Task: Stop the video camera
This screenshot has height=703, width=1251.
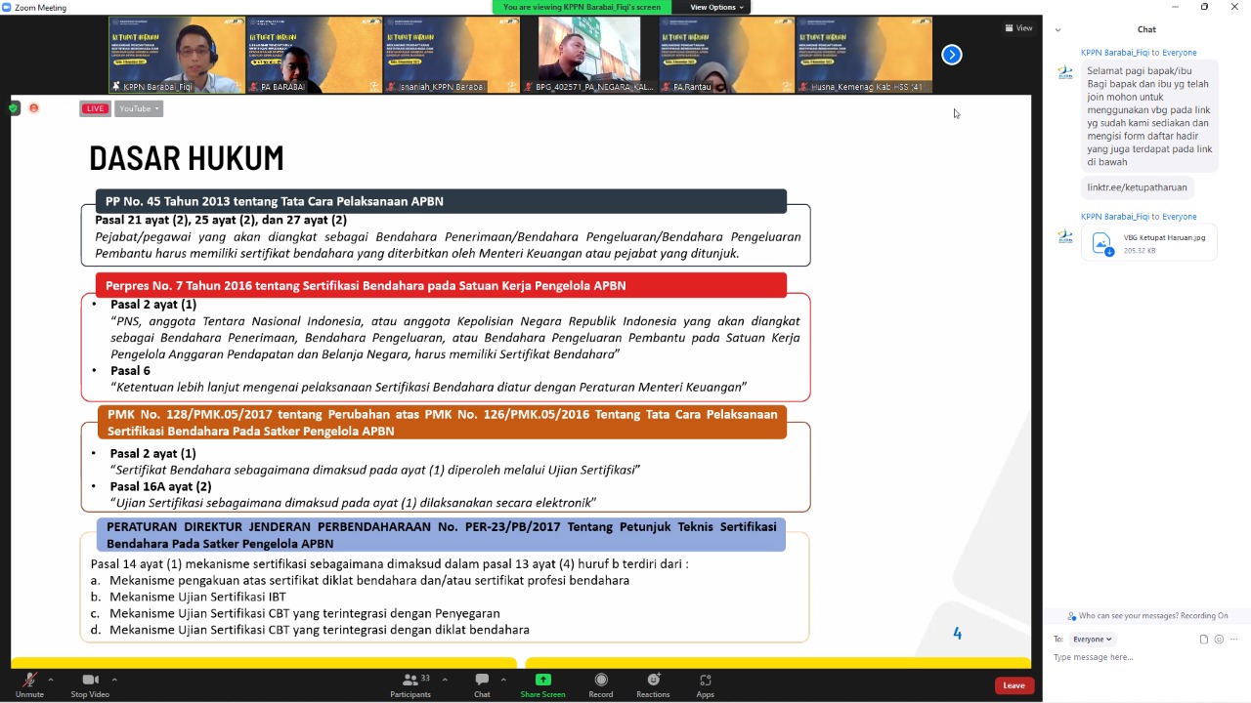Action: 90,683
